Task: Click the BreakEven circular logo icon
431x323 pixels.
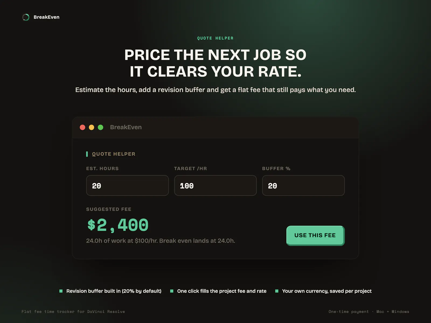Action: (x=26, y=17)
